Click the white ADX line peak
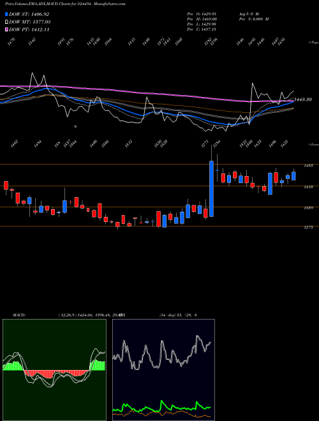Image resolution: width=319 pixels, height=421 pixels. pos(197,337)
